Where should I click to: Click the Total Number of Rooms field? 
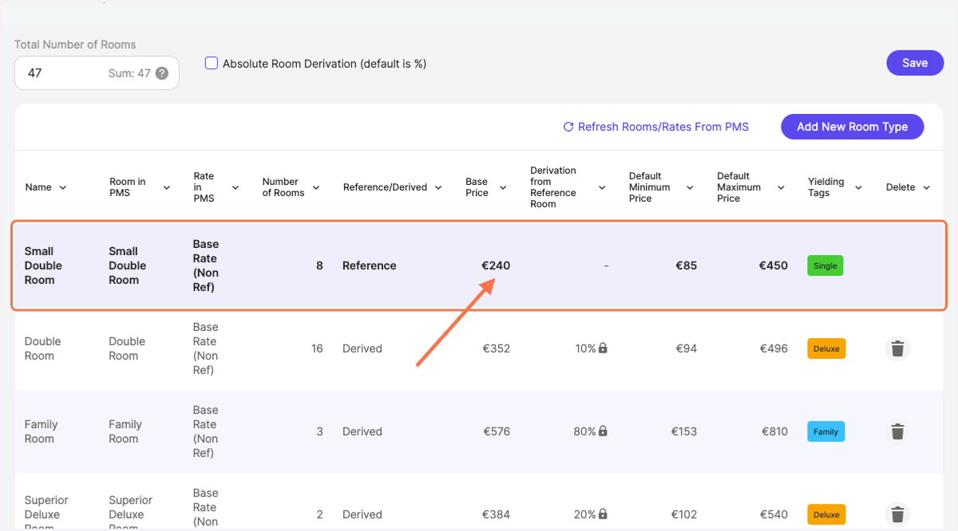pos(97,73)
